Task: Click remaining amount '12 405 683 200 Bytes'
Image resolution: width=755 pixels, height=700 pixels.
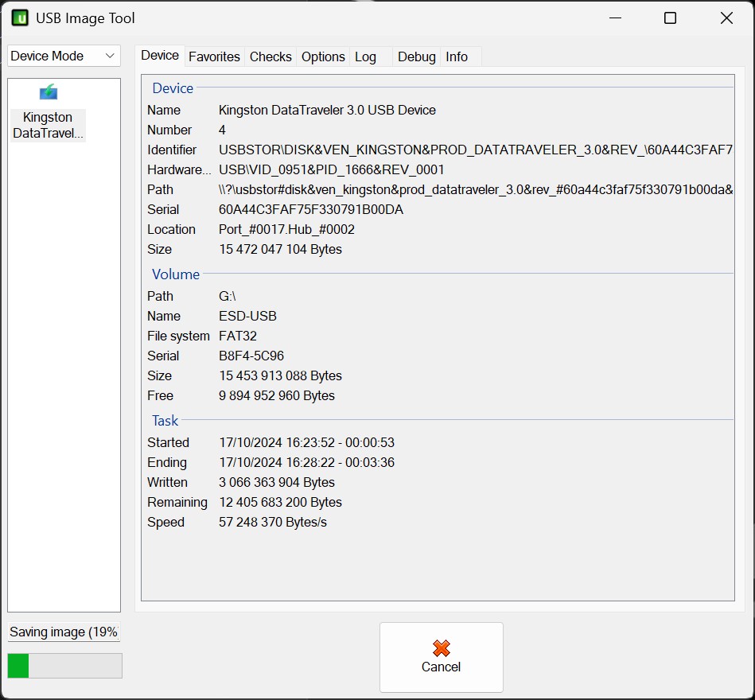Action: point(280,502)
